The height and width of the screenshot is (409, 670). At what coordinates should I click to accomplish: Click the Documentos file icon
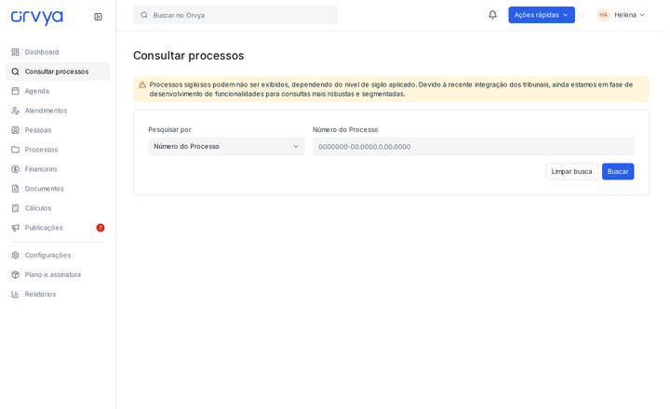(16, 189)
